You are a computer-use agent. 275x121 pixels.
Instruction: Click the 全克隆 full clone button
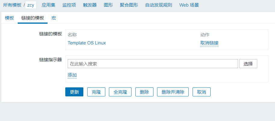point(120,92)
